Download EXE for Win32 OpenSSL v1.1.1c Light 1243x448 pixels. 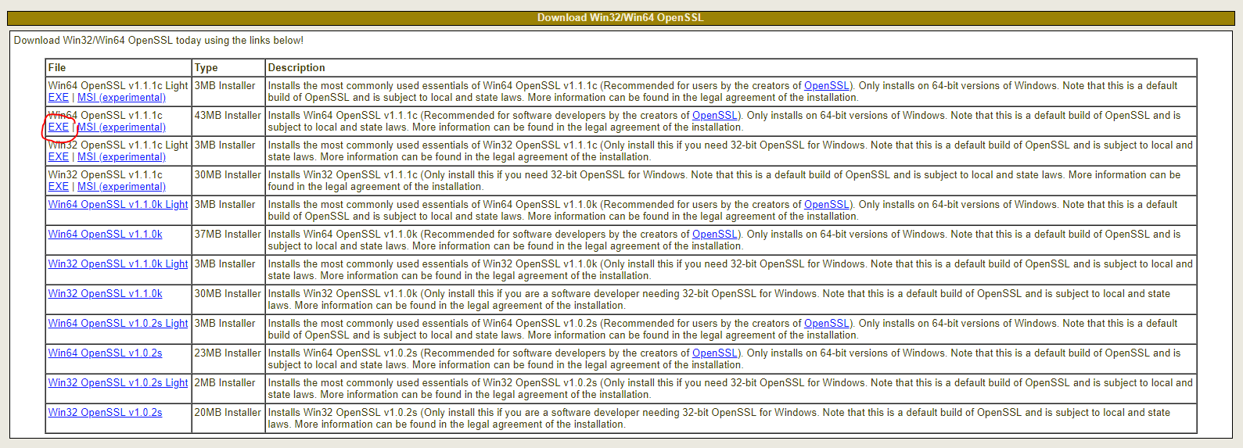[x=59, y=157]
